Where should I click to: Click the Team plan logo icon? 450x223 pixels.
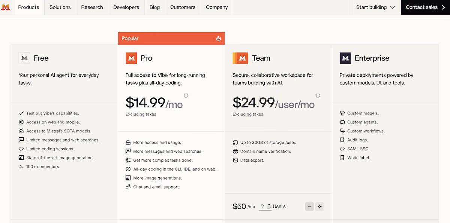click(240, 58)
